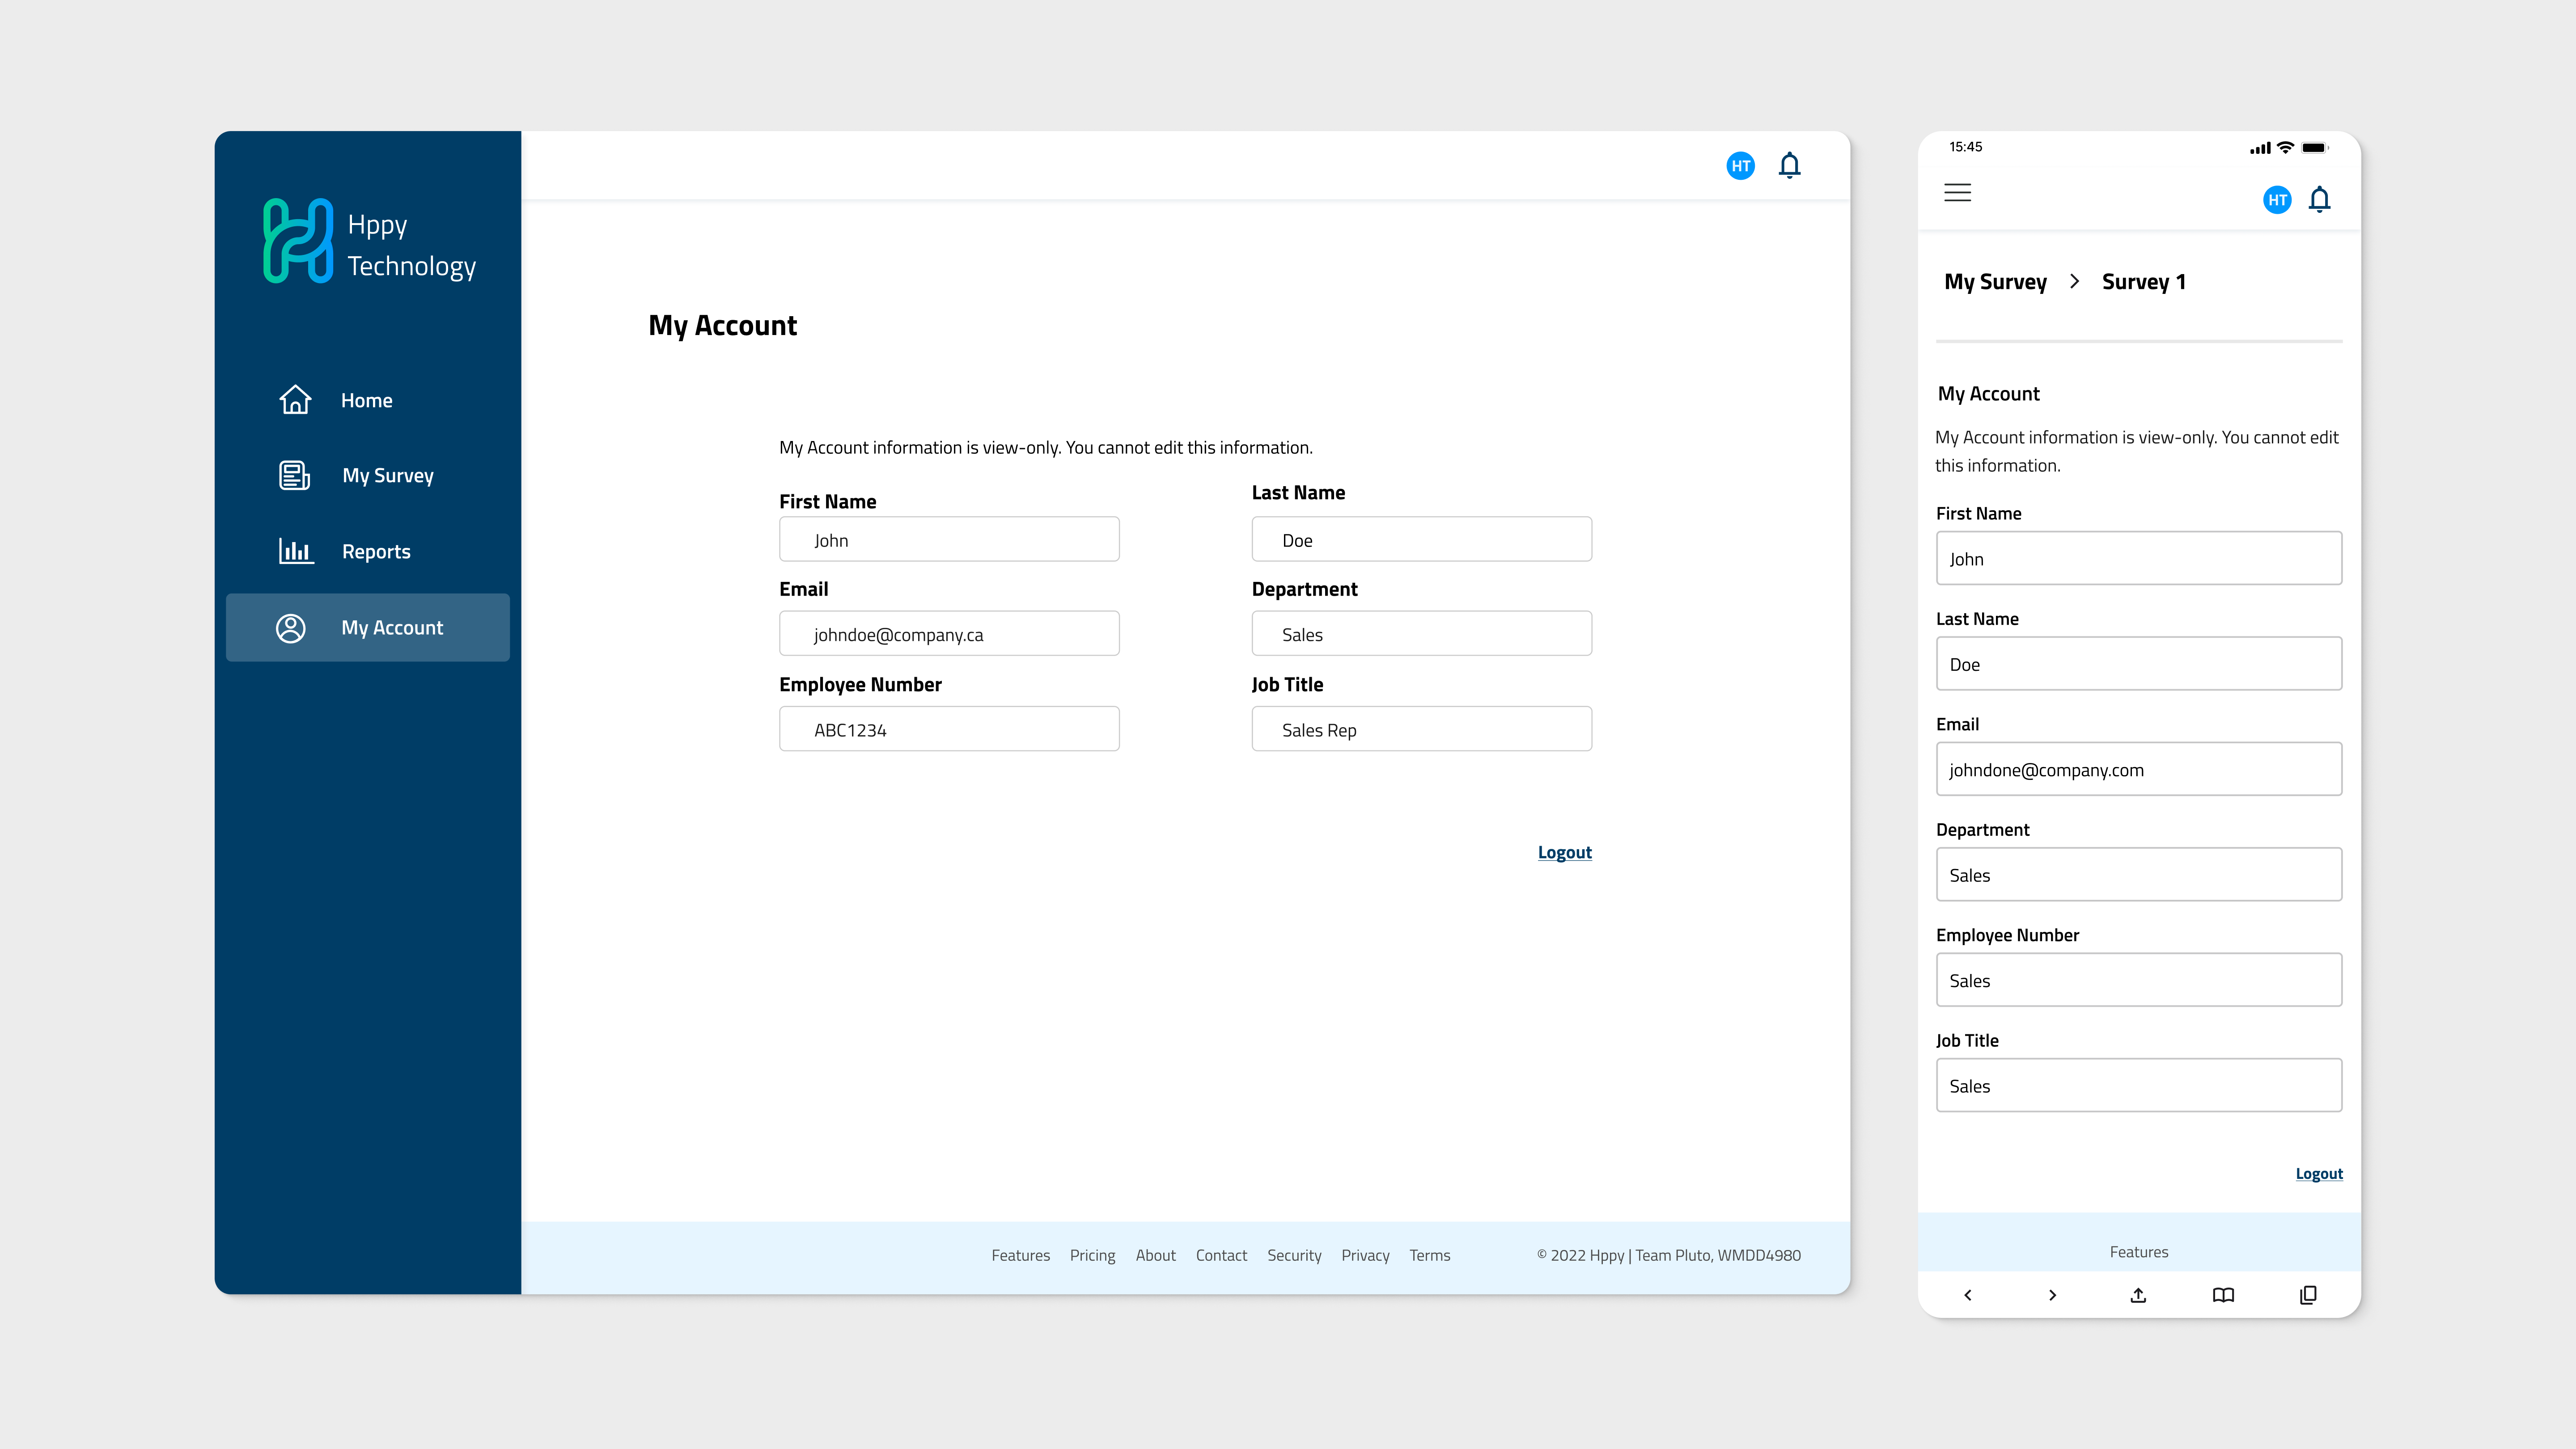Click mobile Employee Number field

(2139, 980)
